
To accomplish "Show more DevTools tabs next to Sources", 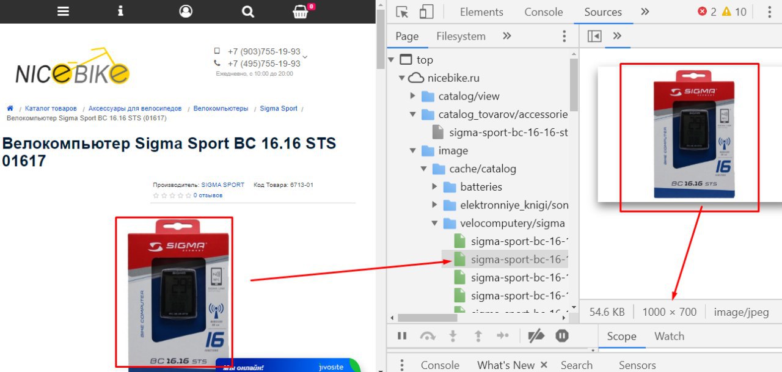I will (x=645, y=12).
